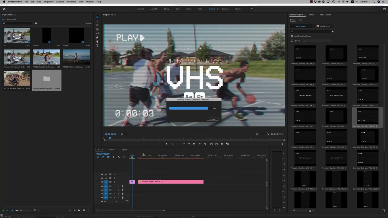Screen dimensions: 388x218
Task: Expand workspace overflow chevrons
Action: click(x=252, y=9)
